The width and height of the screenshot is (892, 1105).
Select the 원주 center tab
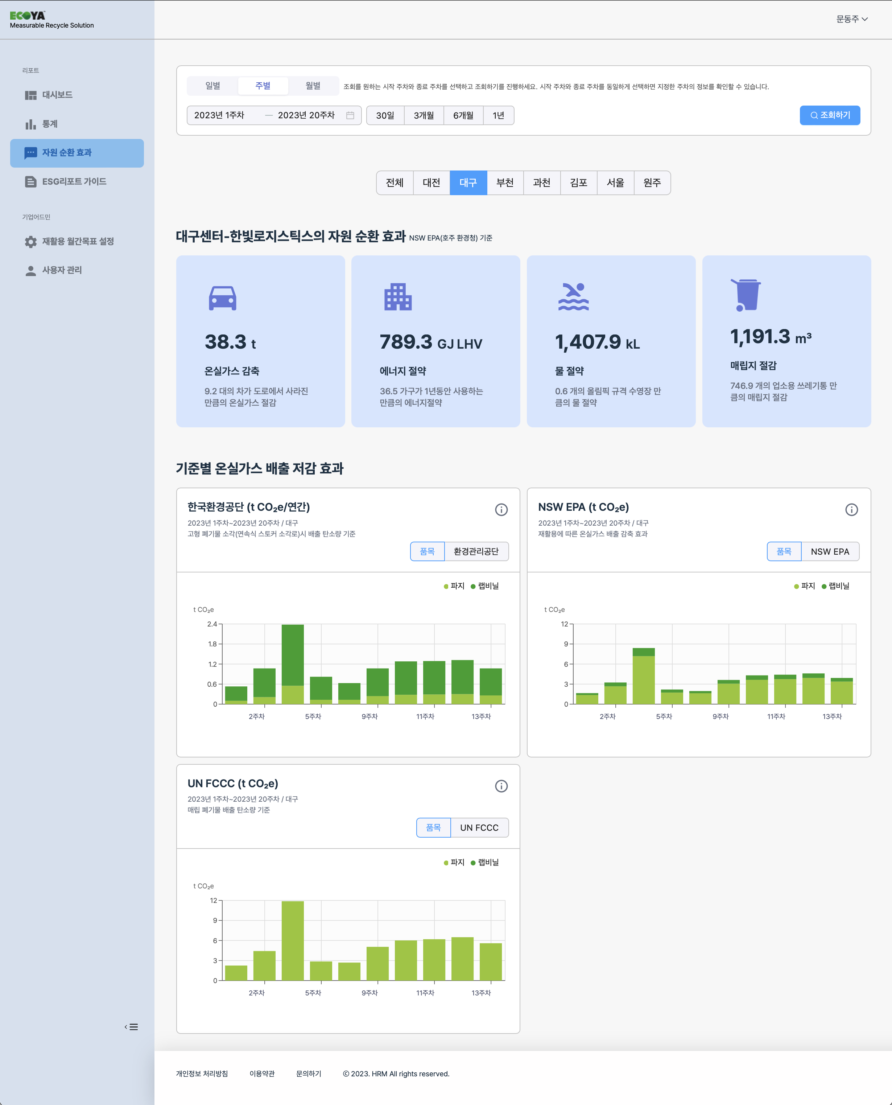coord(652,182)
